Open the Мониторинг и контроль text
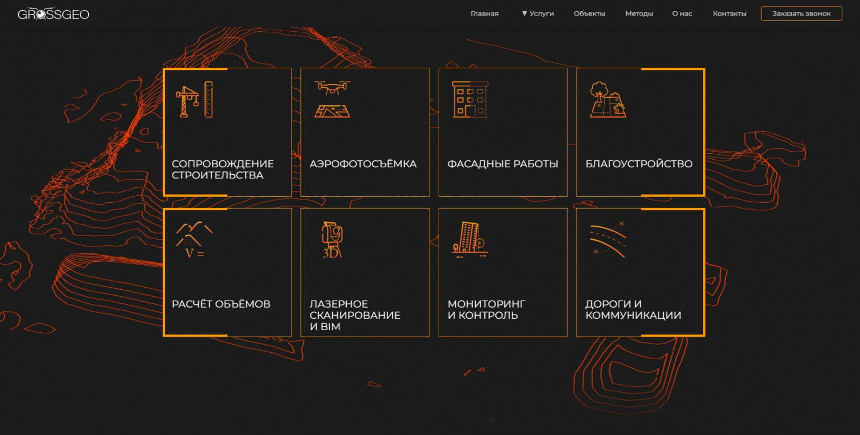 point(486,310)
